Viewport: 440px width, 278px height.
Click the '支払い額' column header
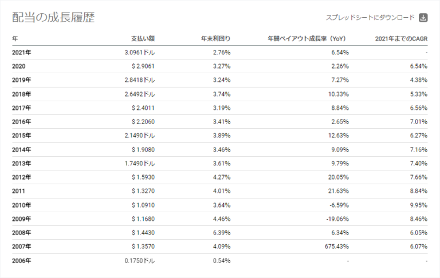click(143, 39)
